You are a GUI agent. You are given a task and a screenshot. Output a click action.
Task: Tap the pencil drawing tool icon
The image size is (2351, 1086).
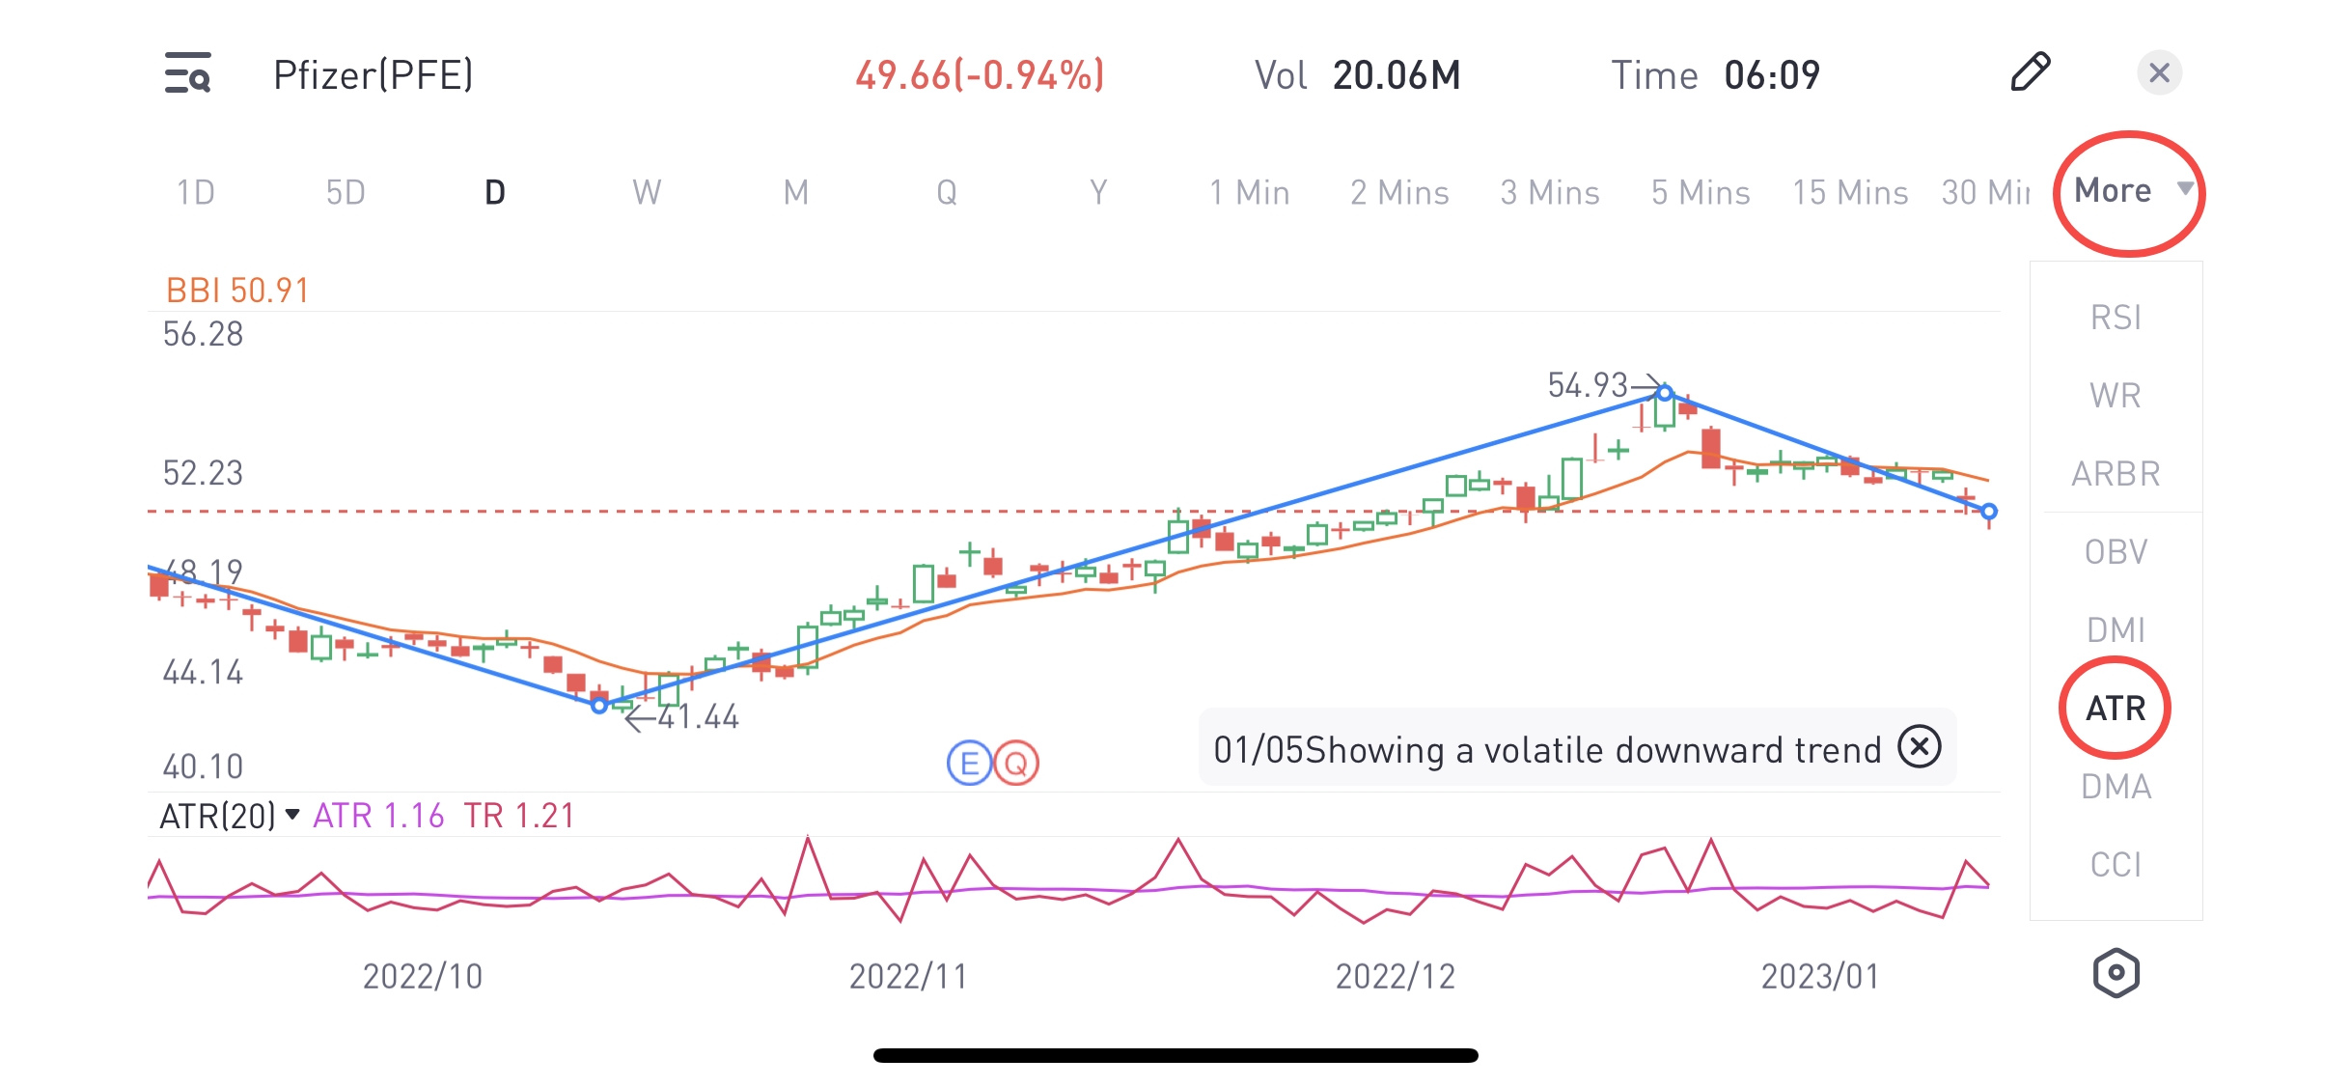[x=2030, y=72]
